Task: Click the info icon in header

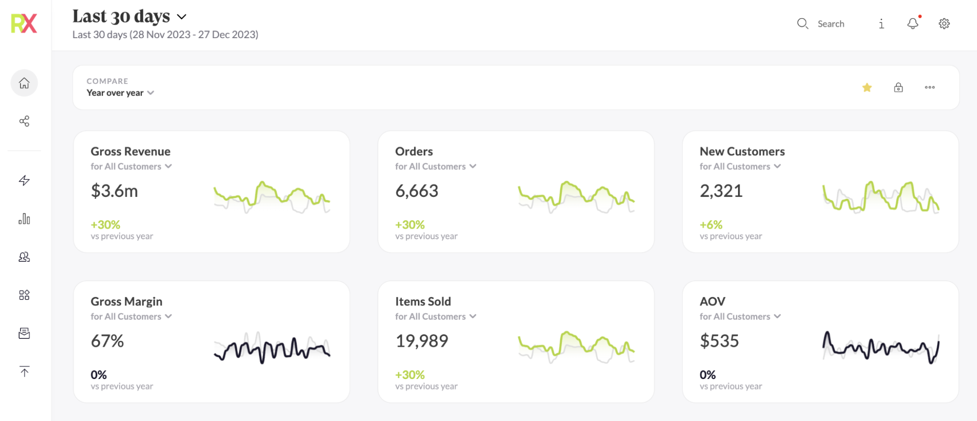Action: (881, 23)
